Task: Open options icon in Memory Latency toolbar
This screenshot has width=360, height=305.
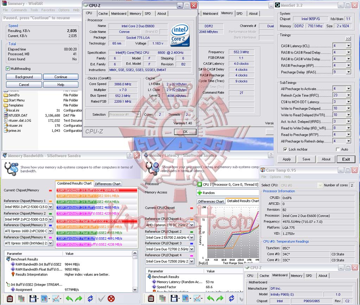Action: 151,299
